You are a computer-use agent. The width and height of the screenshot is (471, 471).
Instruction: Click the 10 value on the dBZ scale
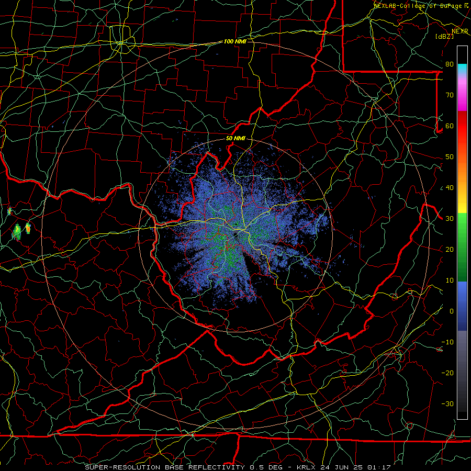450,281
